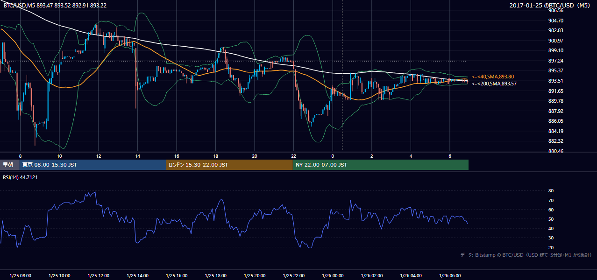Click the RSI 40 level label
Screen dimensions: 597x280
coord(551,228)
